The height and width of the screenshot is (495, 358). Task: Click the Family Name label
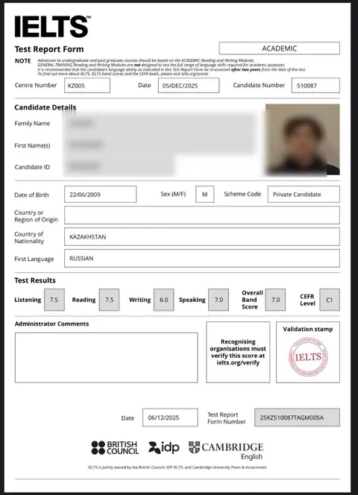32,124
